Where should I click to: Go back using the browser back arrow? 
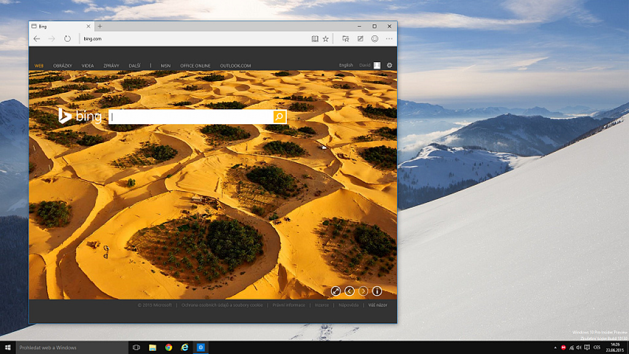[x=37, y=39]
